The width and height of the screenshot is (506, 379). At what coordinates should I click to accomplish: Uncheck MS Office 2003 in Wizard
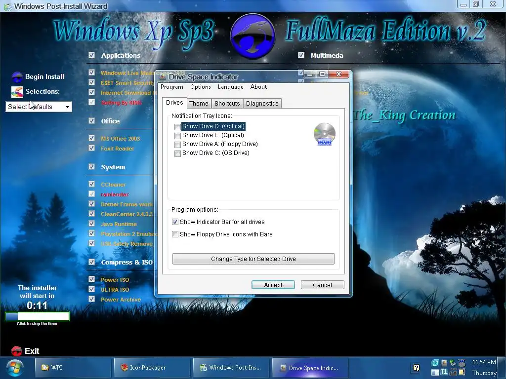pyautogui.click(x=91, y=138)
